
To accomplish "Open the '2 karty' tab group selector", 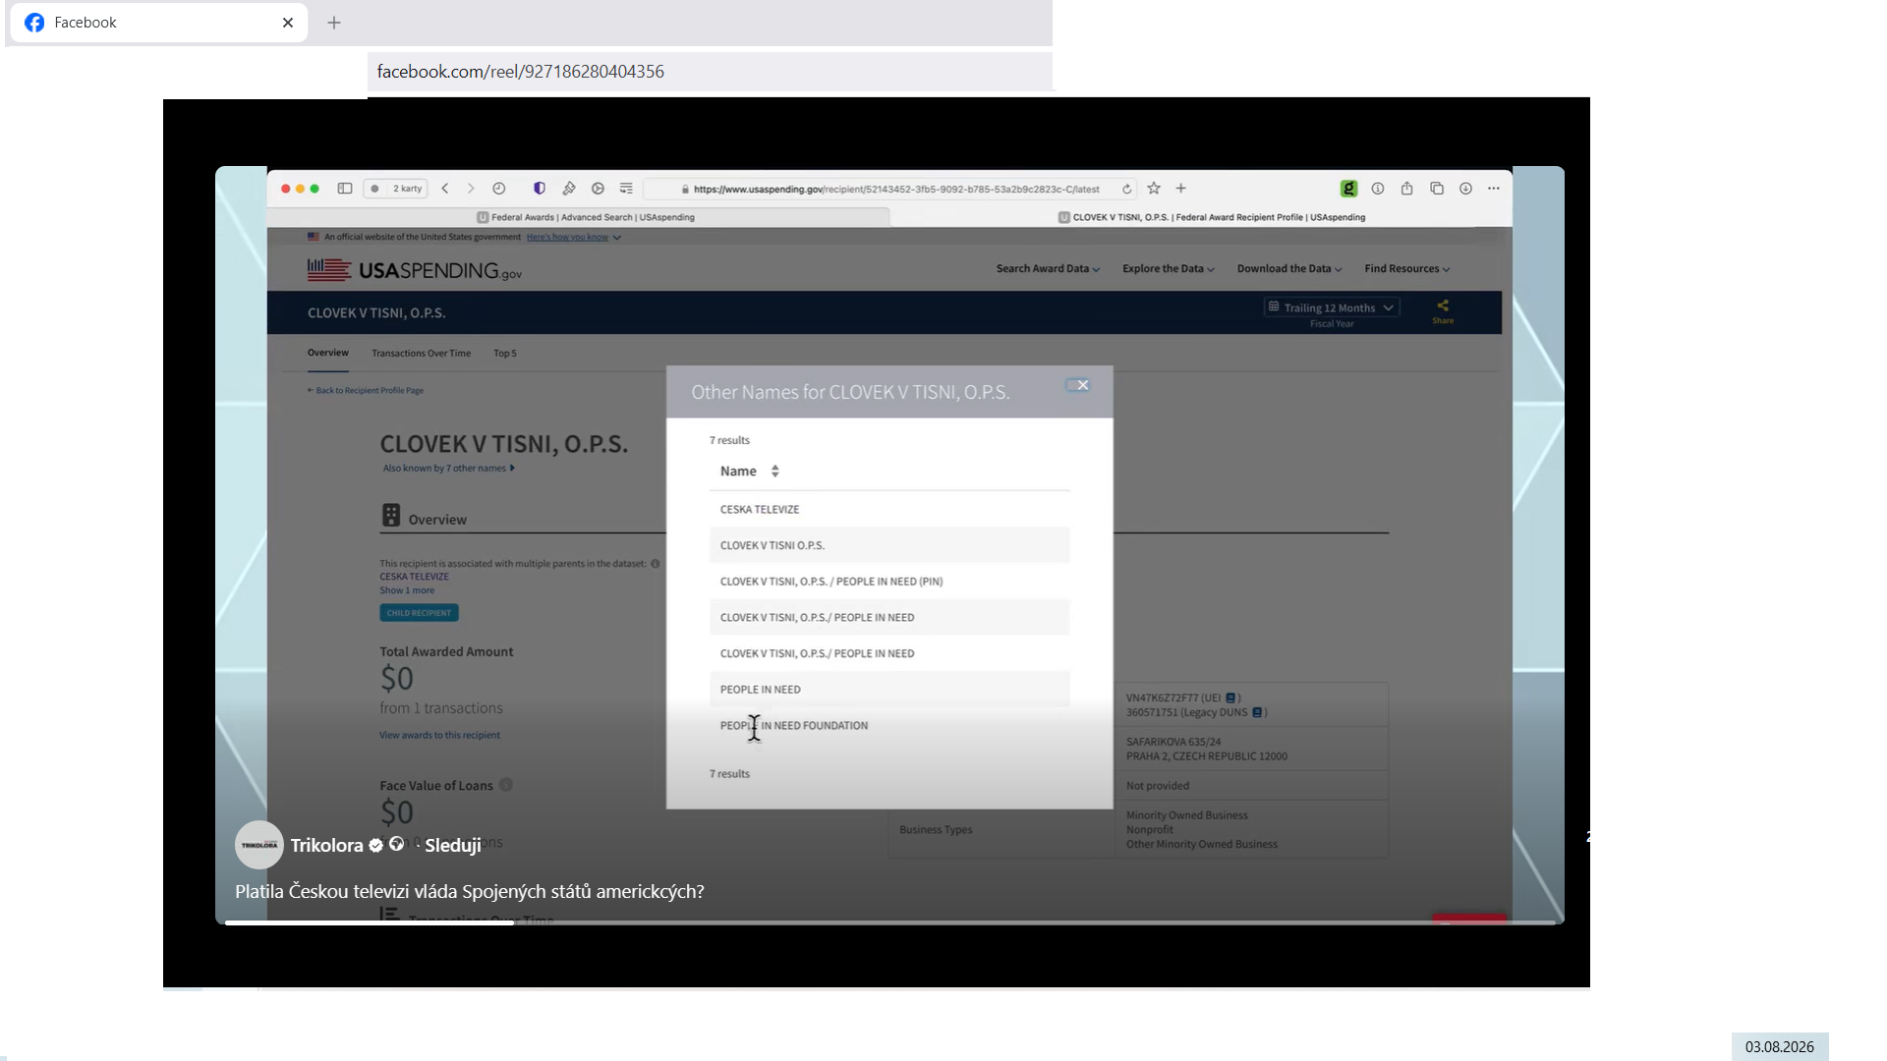I will tap(396, 189).
